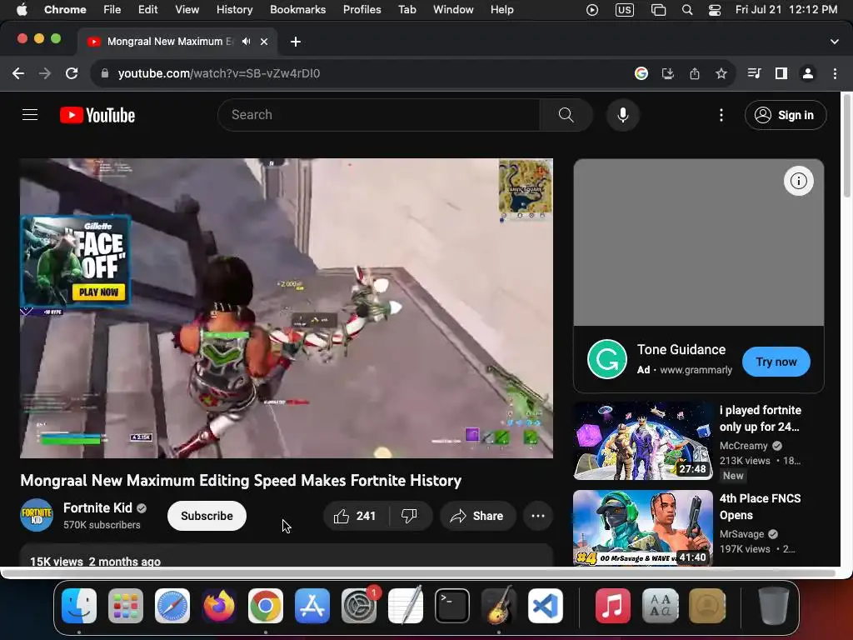
Task: Click the address bar URL
Action: click(219, 73)
